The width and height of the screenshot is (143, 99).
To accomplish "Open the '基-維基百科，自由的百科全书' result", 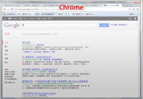I will pyautogui.click(x=36, y=57).
